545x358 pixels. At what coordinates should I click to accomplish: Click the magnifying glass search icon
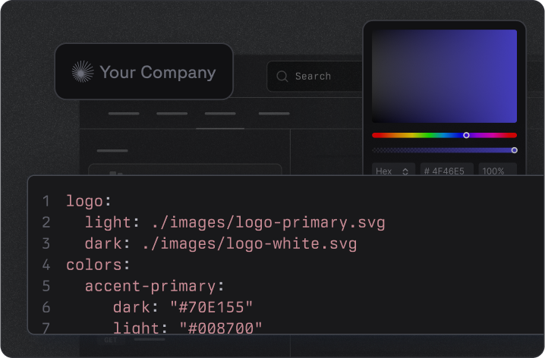click(282, 76)
